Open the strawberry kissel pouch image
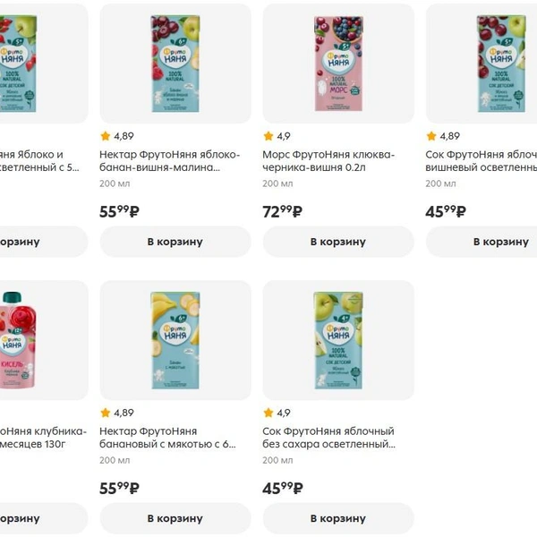 44,340
